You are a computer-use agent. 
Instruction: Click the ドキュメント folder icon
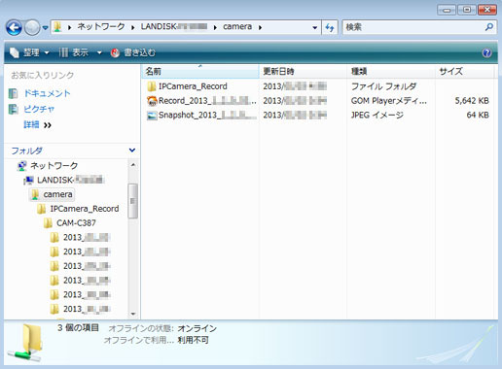[x=14, y=93]
